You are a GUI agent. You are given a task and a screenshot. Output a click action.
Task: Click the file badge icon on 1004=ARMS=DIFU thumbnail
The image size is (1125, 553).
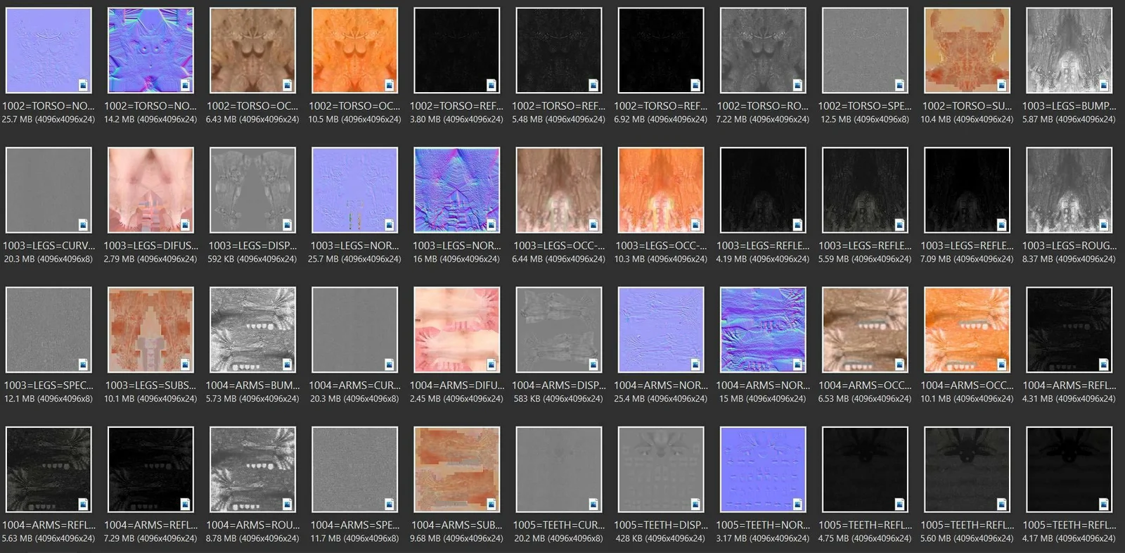491,364
